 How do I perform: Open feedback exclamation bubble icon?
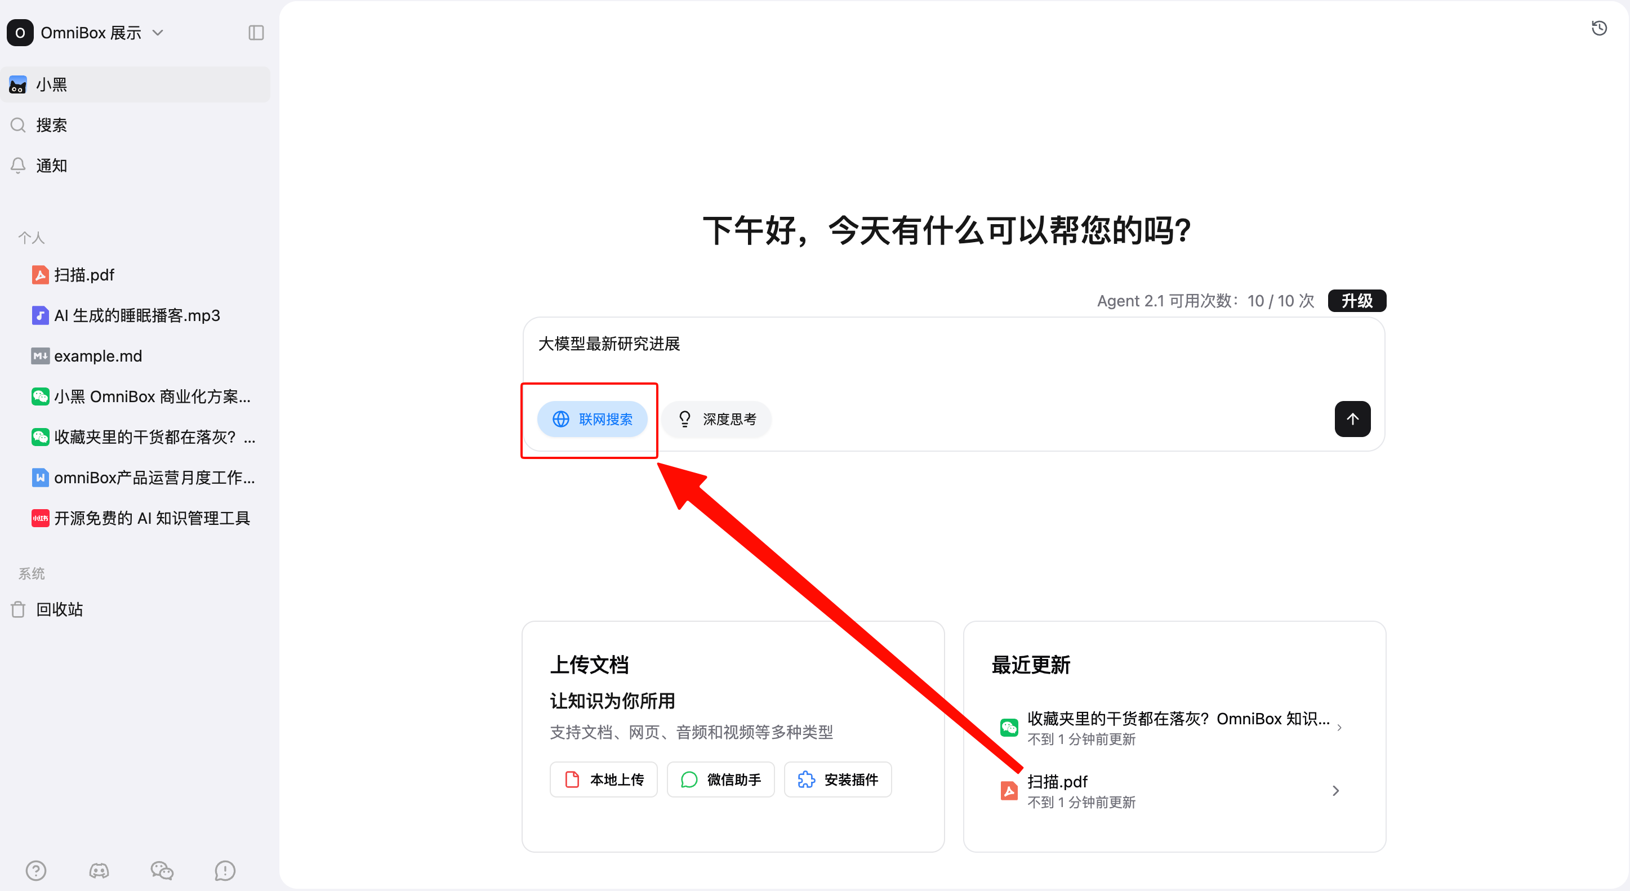coord(225,871)
